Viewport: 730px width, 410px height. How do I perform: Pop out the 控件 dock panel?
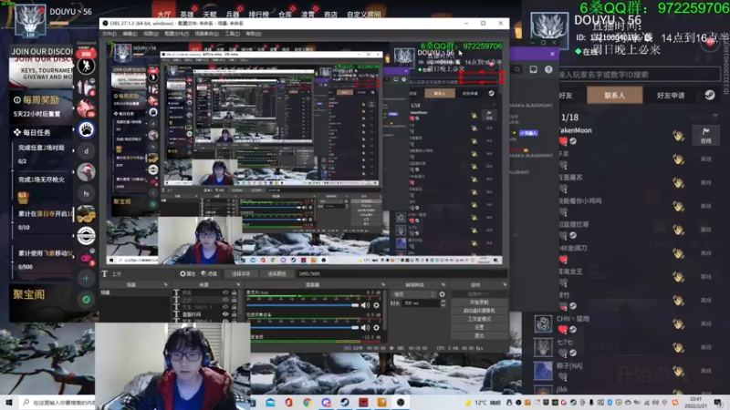click(505, 284)
